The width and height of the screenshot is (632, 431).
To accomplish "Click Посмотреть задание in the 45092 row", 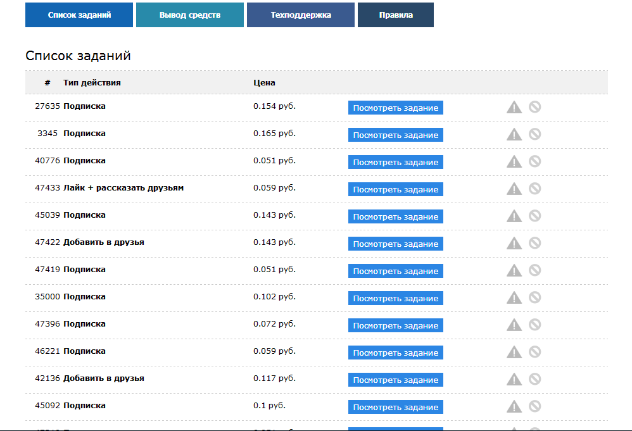I will pos(396,407).
